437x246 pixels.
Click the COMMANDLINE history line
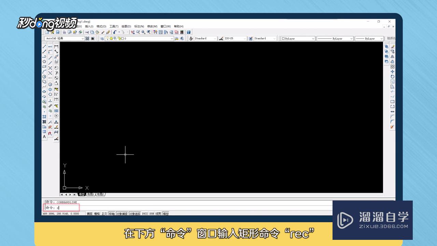[61, 202]
